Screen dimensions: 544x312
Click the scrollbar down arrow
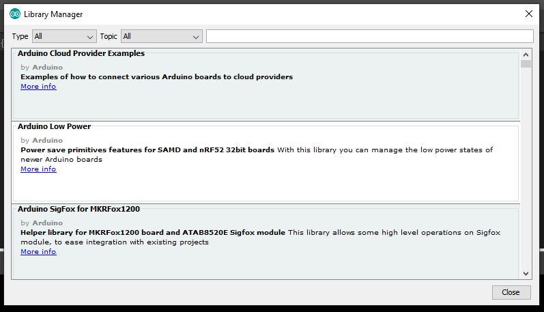526,273
